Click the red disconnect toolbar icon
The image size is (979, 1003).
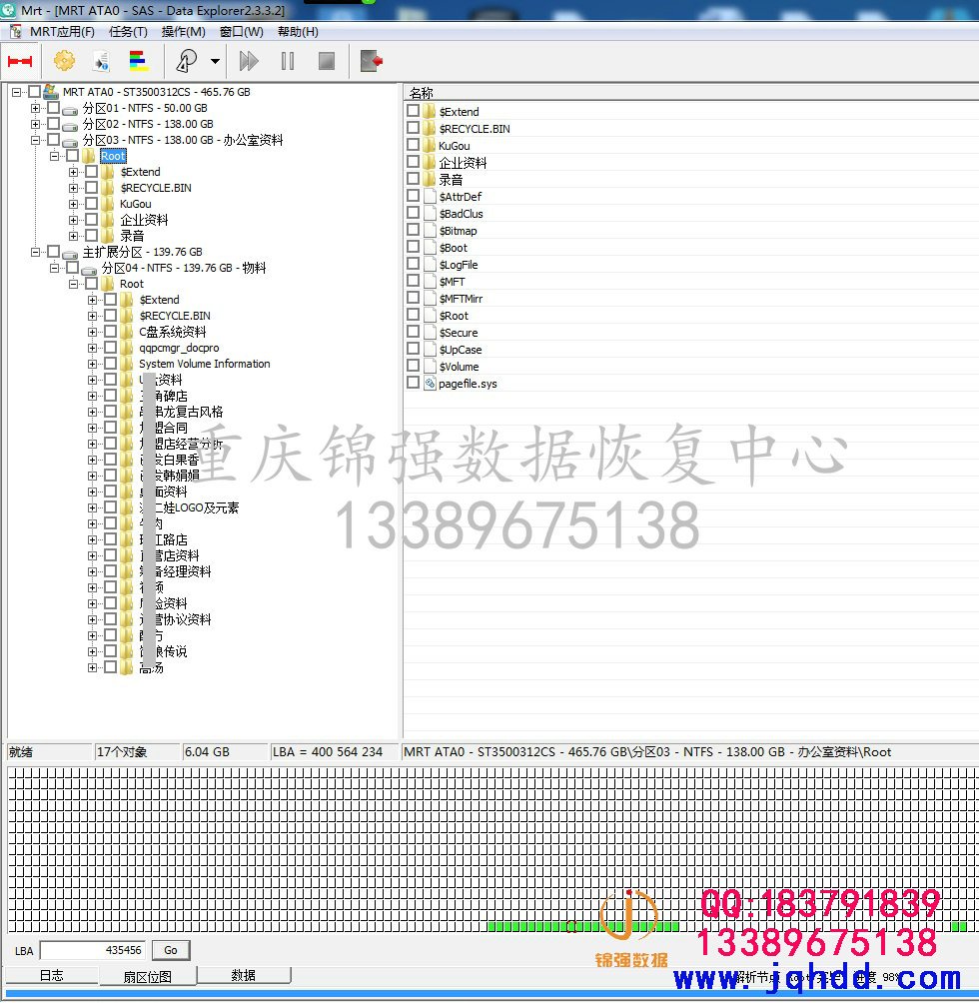point(20,61)
